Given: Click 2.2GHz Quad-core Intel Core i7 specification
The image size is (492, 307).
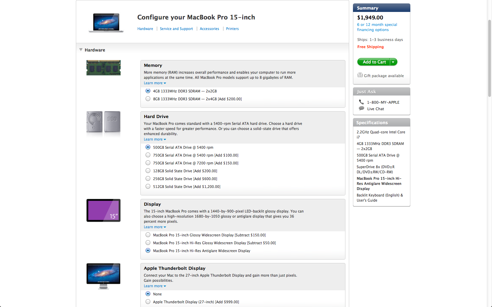Looking at the screenshot, I should [381, 135].
